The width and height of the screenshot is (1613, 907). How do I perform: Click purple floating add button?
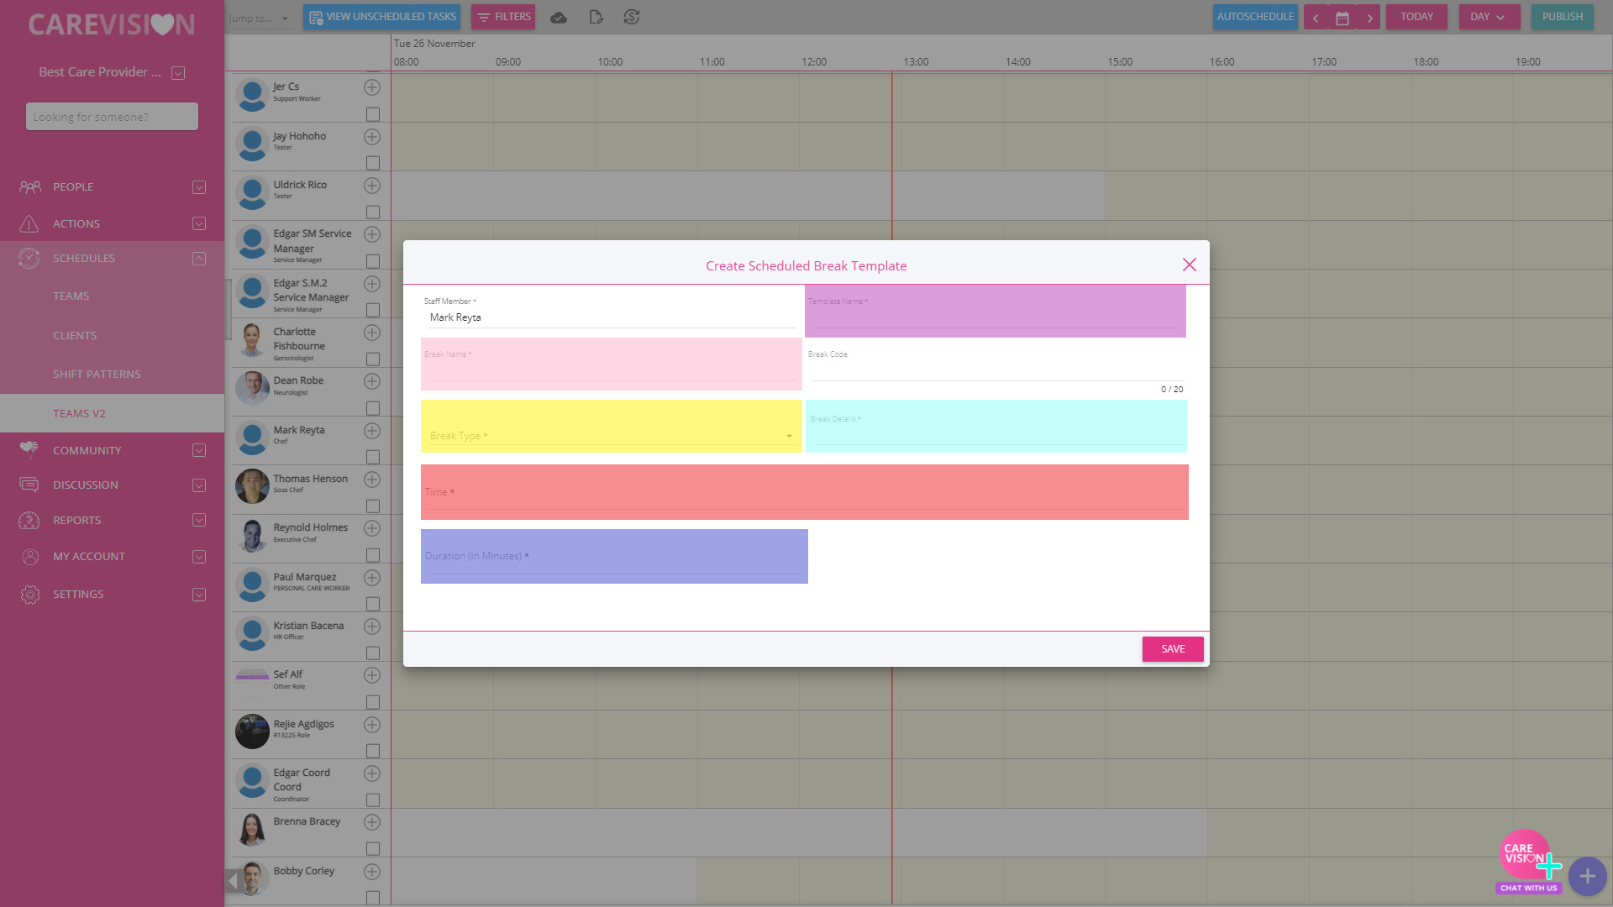(1587, 877)
